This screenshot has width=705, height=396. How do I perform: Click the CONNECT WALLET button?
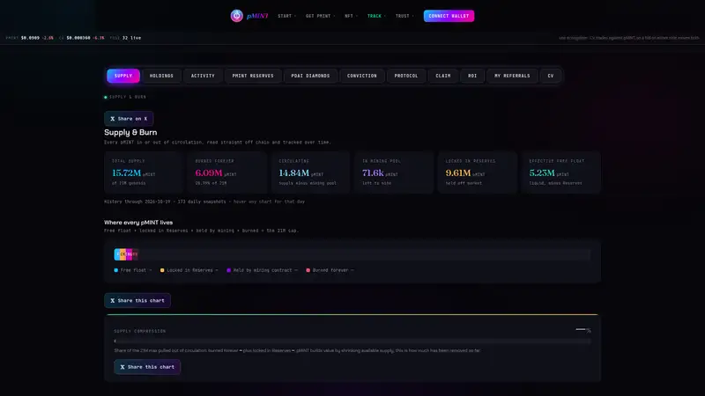(x=449, y=16)
